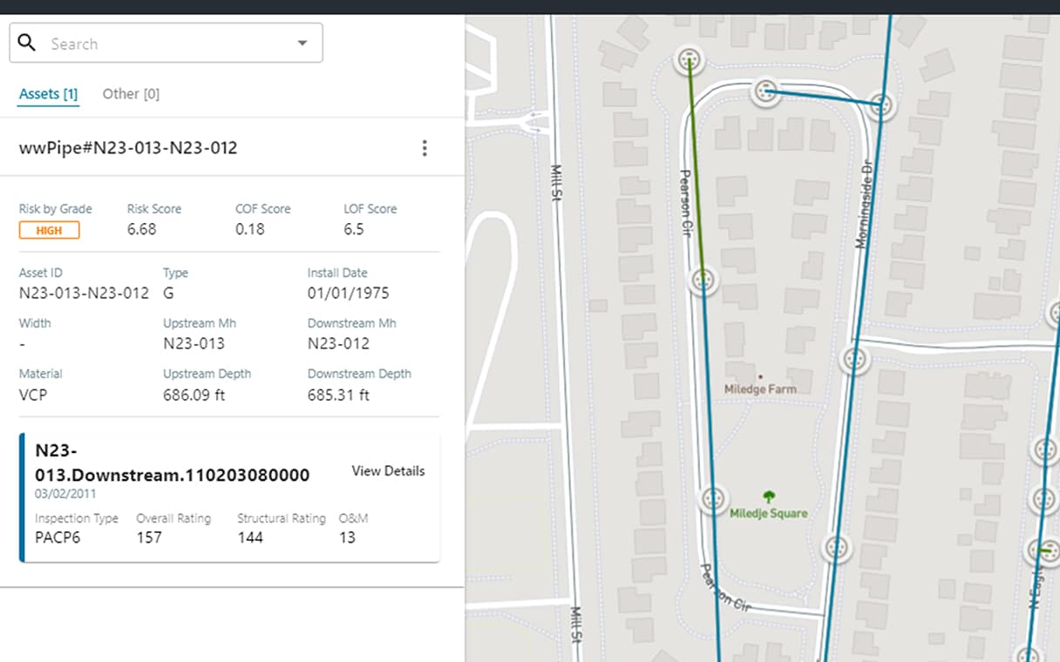The height and width of the screenshot is (662, 1060).
Task: Click the manhole at Morningside Dr side-street junction
Action: point(855,359)
